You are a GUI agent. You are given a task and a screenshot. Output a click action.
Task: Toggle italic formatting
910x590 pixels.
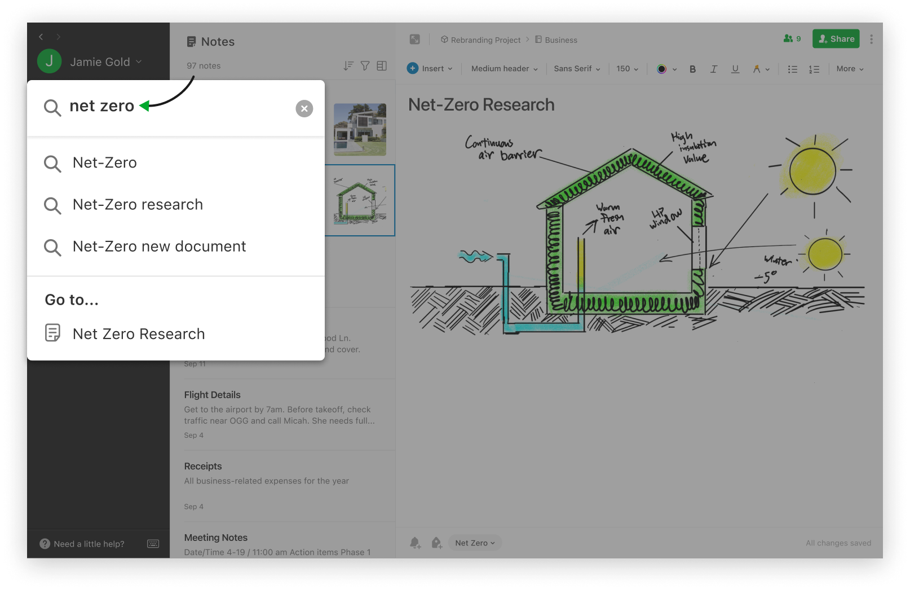(713, 69)
